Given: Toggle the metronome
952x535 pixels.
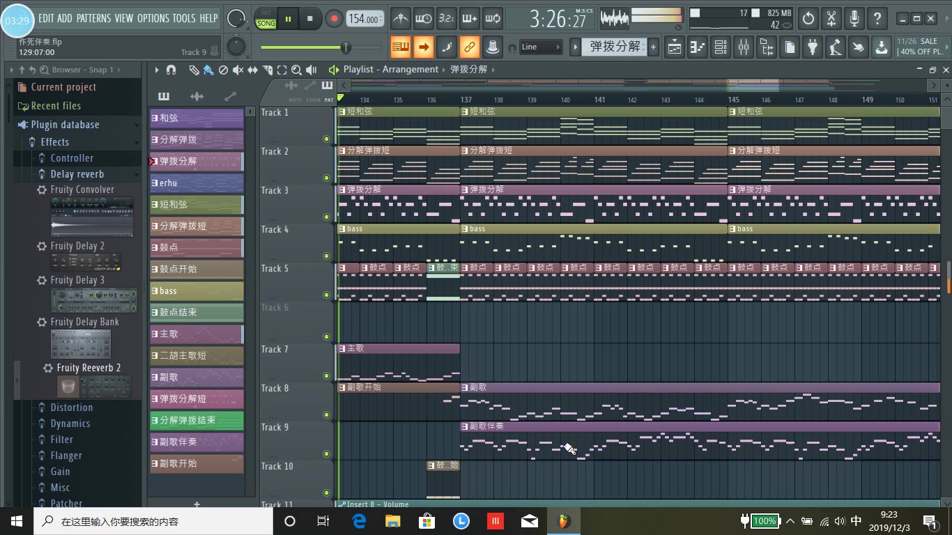Looking at the screenshot, I should (400, 19).
